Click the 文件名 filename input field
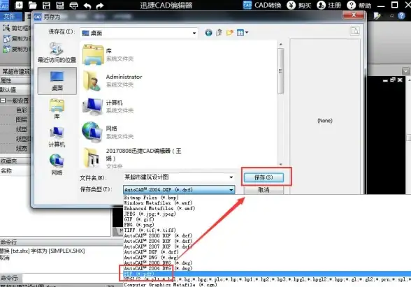The width and height of the screenshot is (411, 287). [x=175, y=177]
